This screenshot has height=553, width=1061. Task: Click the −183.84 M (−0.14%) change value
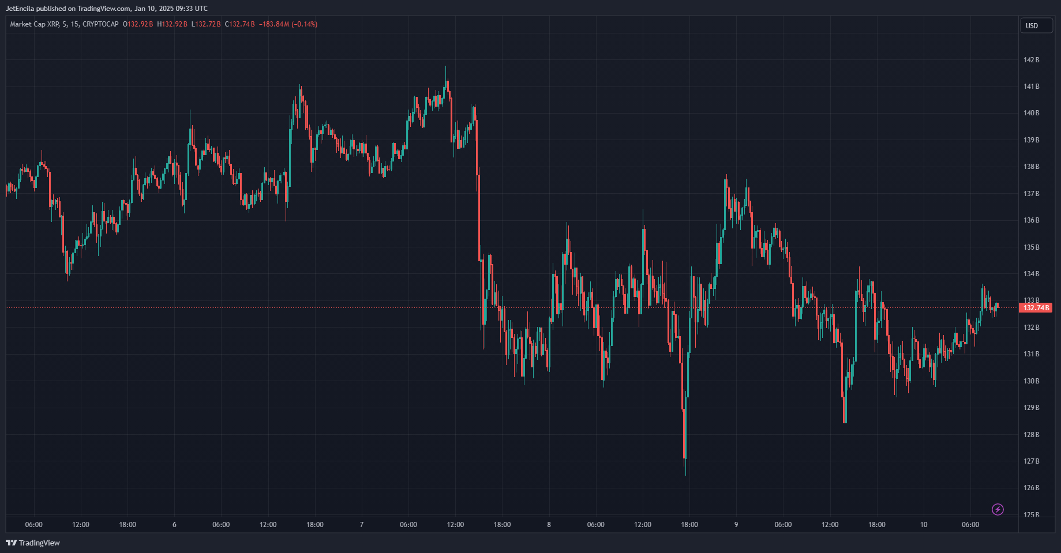[x=288, y=24]
